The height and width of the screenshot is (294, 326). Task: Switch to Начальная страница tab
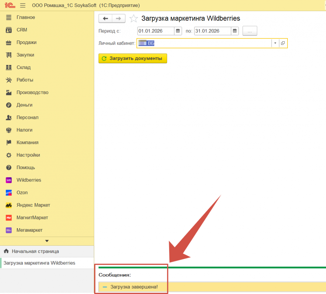pos(35,251)
